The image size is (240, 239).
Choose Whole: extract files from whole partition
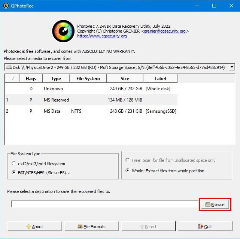165,171
